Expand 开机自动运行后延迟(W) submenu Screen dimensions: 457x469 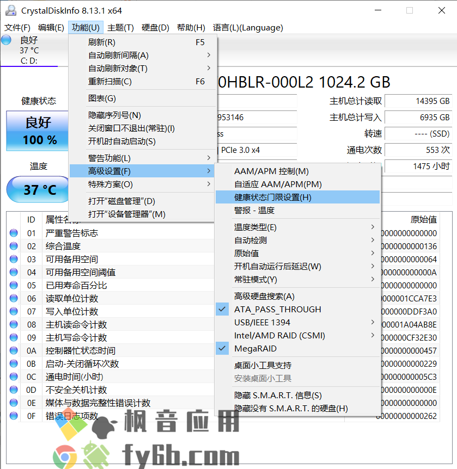coord(297,266)
